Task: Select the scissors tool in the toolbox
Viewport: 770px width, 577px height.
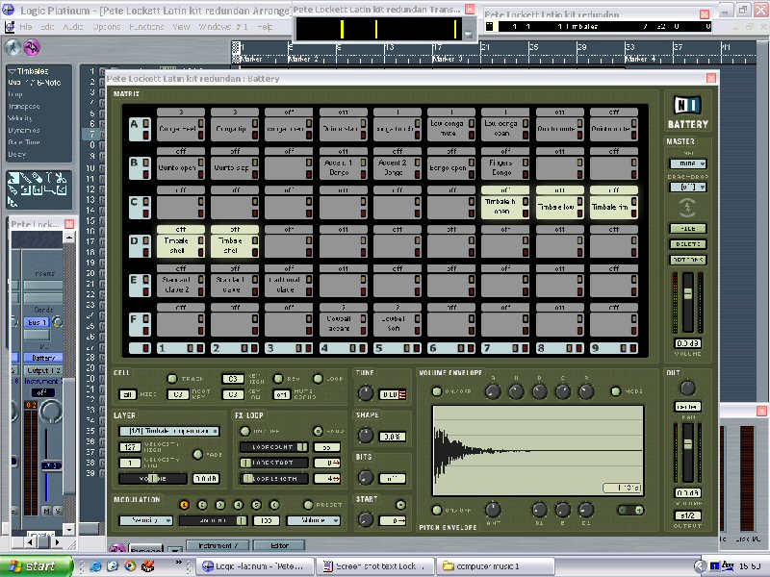Action: (x=60, y=178)
